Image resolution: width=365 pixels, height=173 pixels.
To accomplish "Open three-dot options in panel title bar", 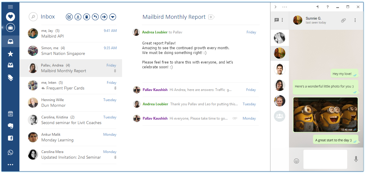I will point(285,7).
